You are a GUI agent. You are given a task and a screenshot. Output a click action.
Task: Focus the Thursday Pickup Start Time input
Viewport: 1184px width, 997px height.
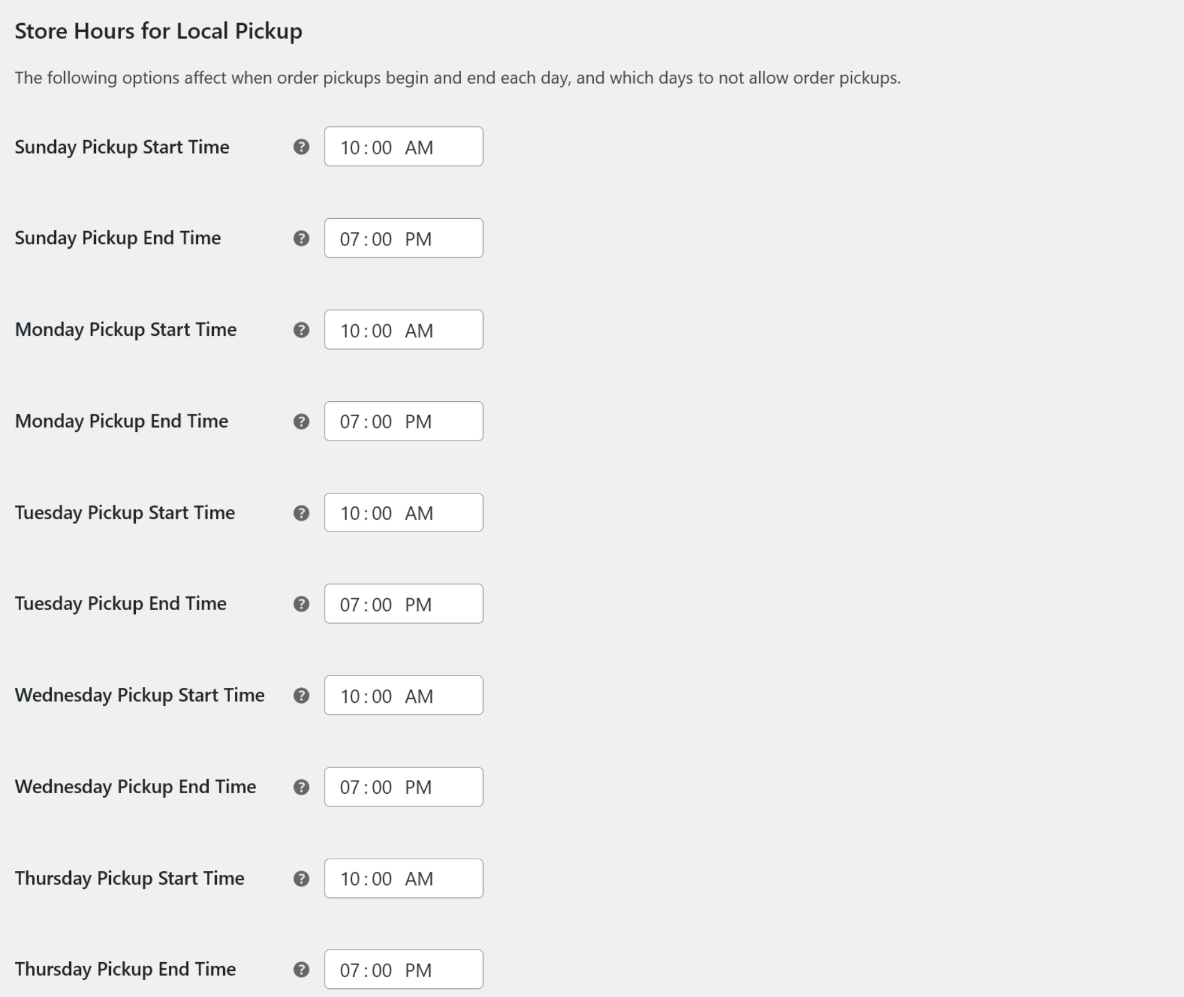(403, 879)
